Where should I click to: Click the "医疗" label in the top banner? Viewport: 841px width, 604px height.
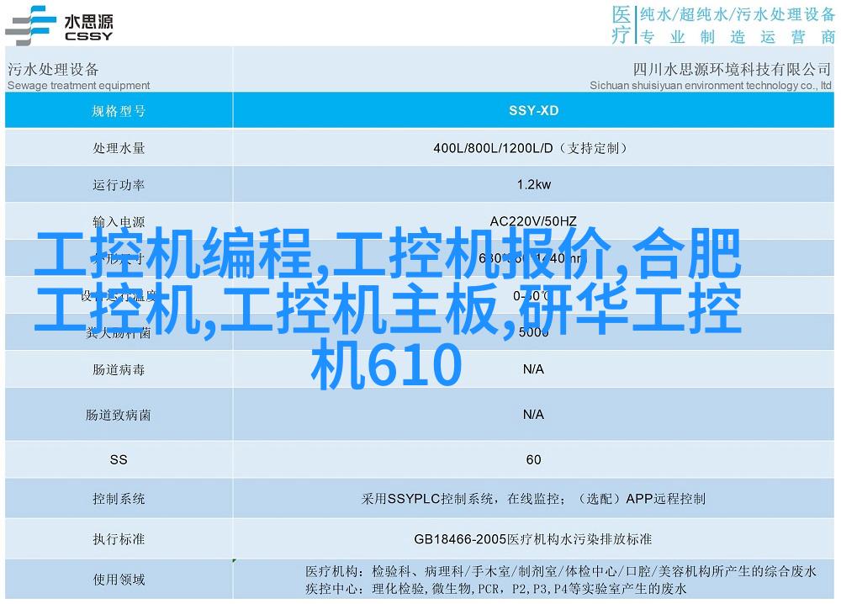(621, 24)
